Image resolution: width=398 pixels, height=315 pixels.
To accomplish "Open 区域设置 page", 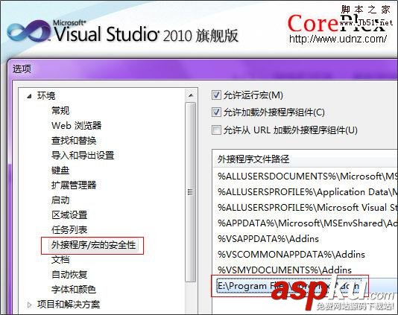I will [x=69, y=215].
